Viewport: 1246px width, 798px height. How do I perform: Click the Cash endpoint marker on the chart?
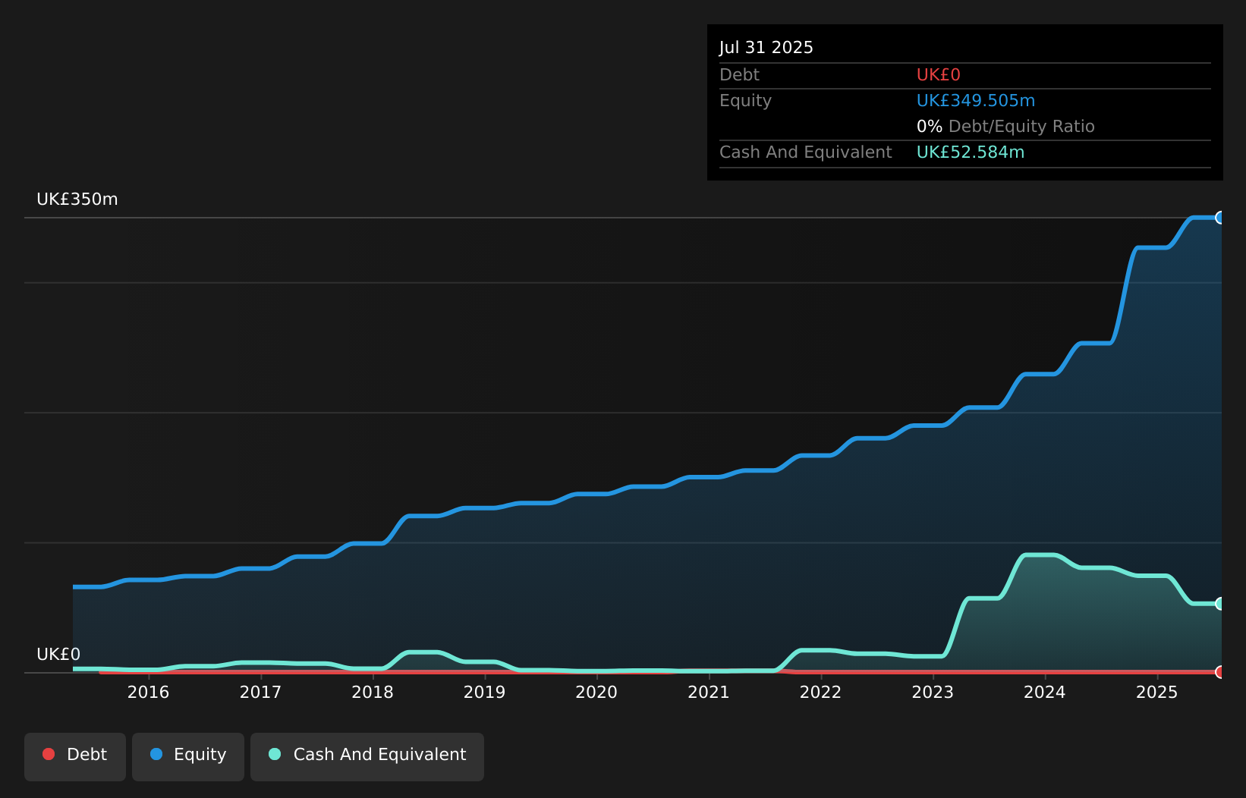(x=1221, y=604)
